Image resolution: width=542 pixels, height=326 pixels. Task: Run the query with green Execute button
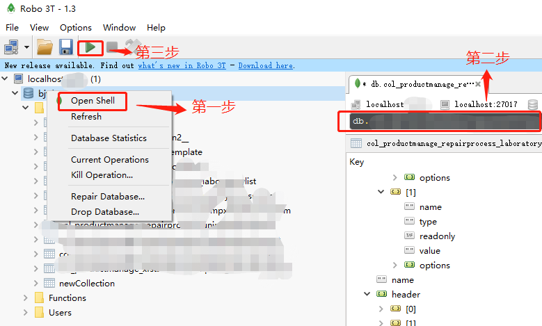tap(90, 47)
